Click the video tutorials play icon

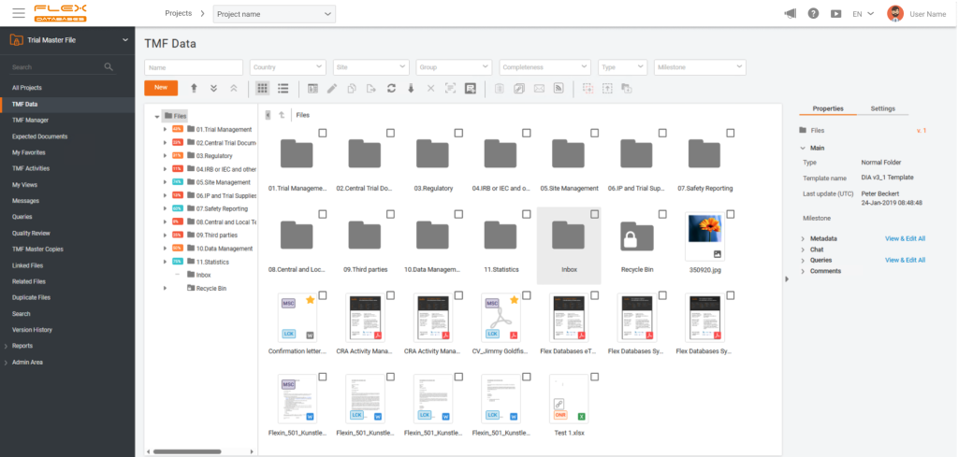pos(835,13)
